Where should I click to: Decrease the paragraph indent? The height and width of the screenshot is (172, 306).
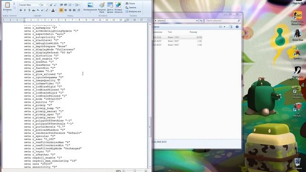62,5
